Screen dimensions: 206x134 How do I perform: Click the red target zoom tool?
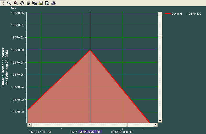click(16, 3)
